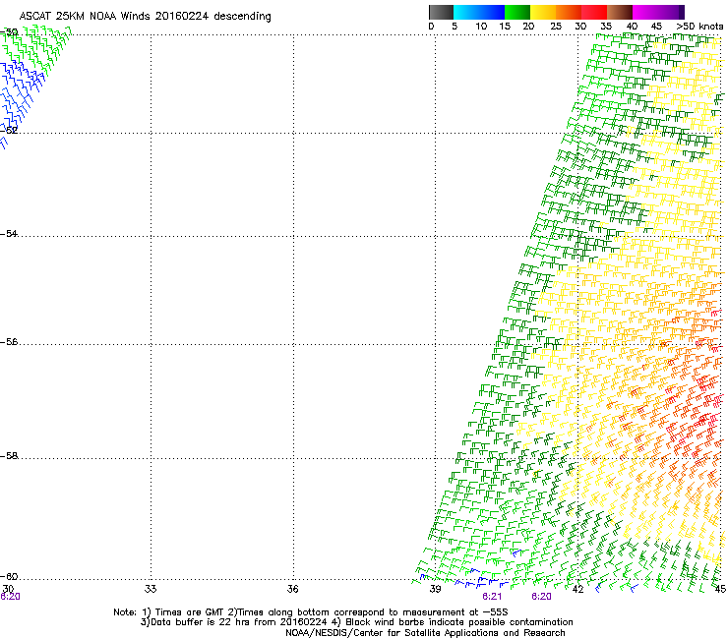The height and width of the screenshot is (639, 728).
Task: Click the latitude label '-60'
Action: tap(9, 577)
